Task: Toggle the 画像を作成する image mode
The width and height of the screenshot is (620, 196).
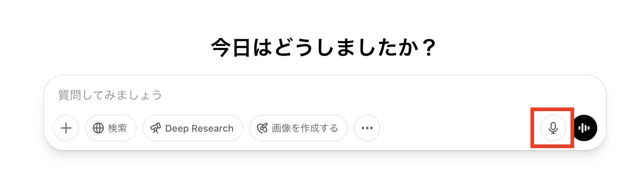Action: click(x=298, y=128)
